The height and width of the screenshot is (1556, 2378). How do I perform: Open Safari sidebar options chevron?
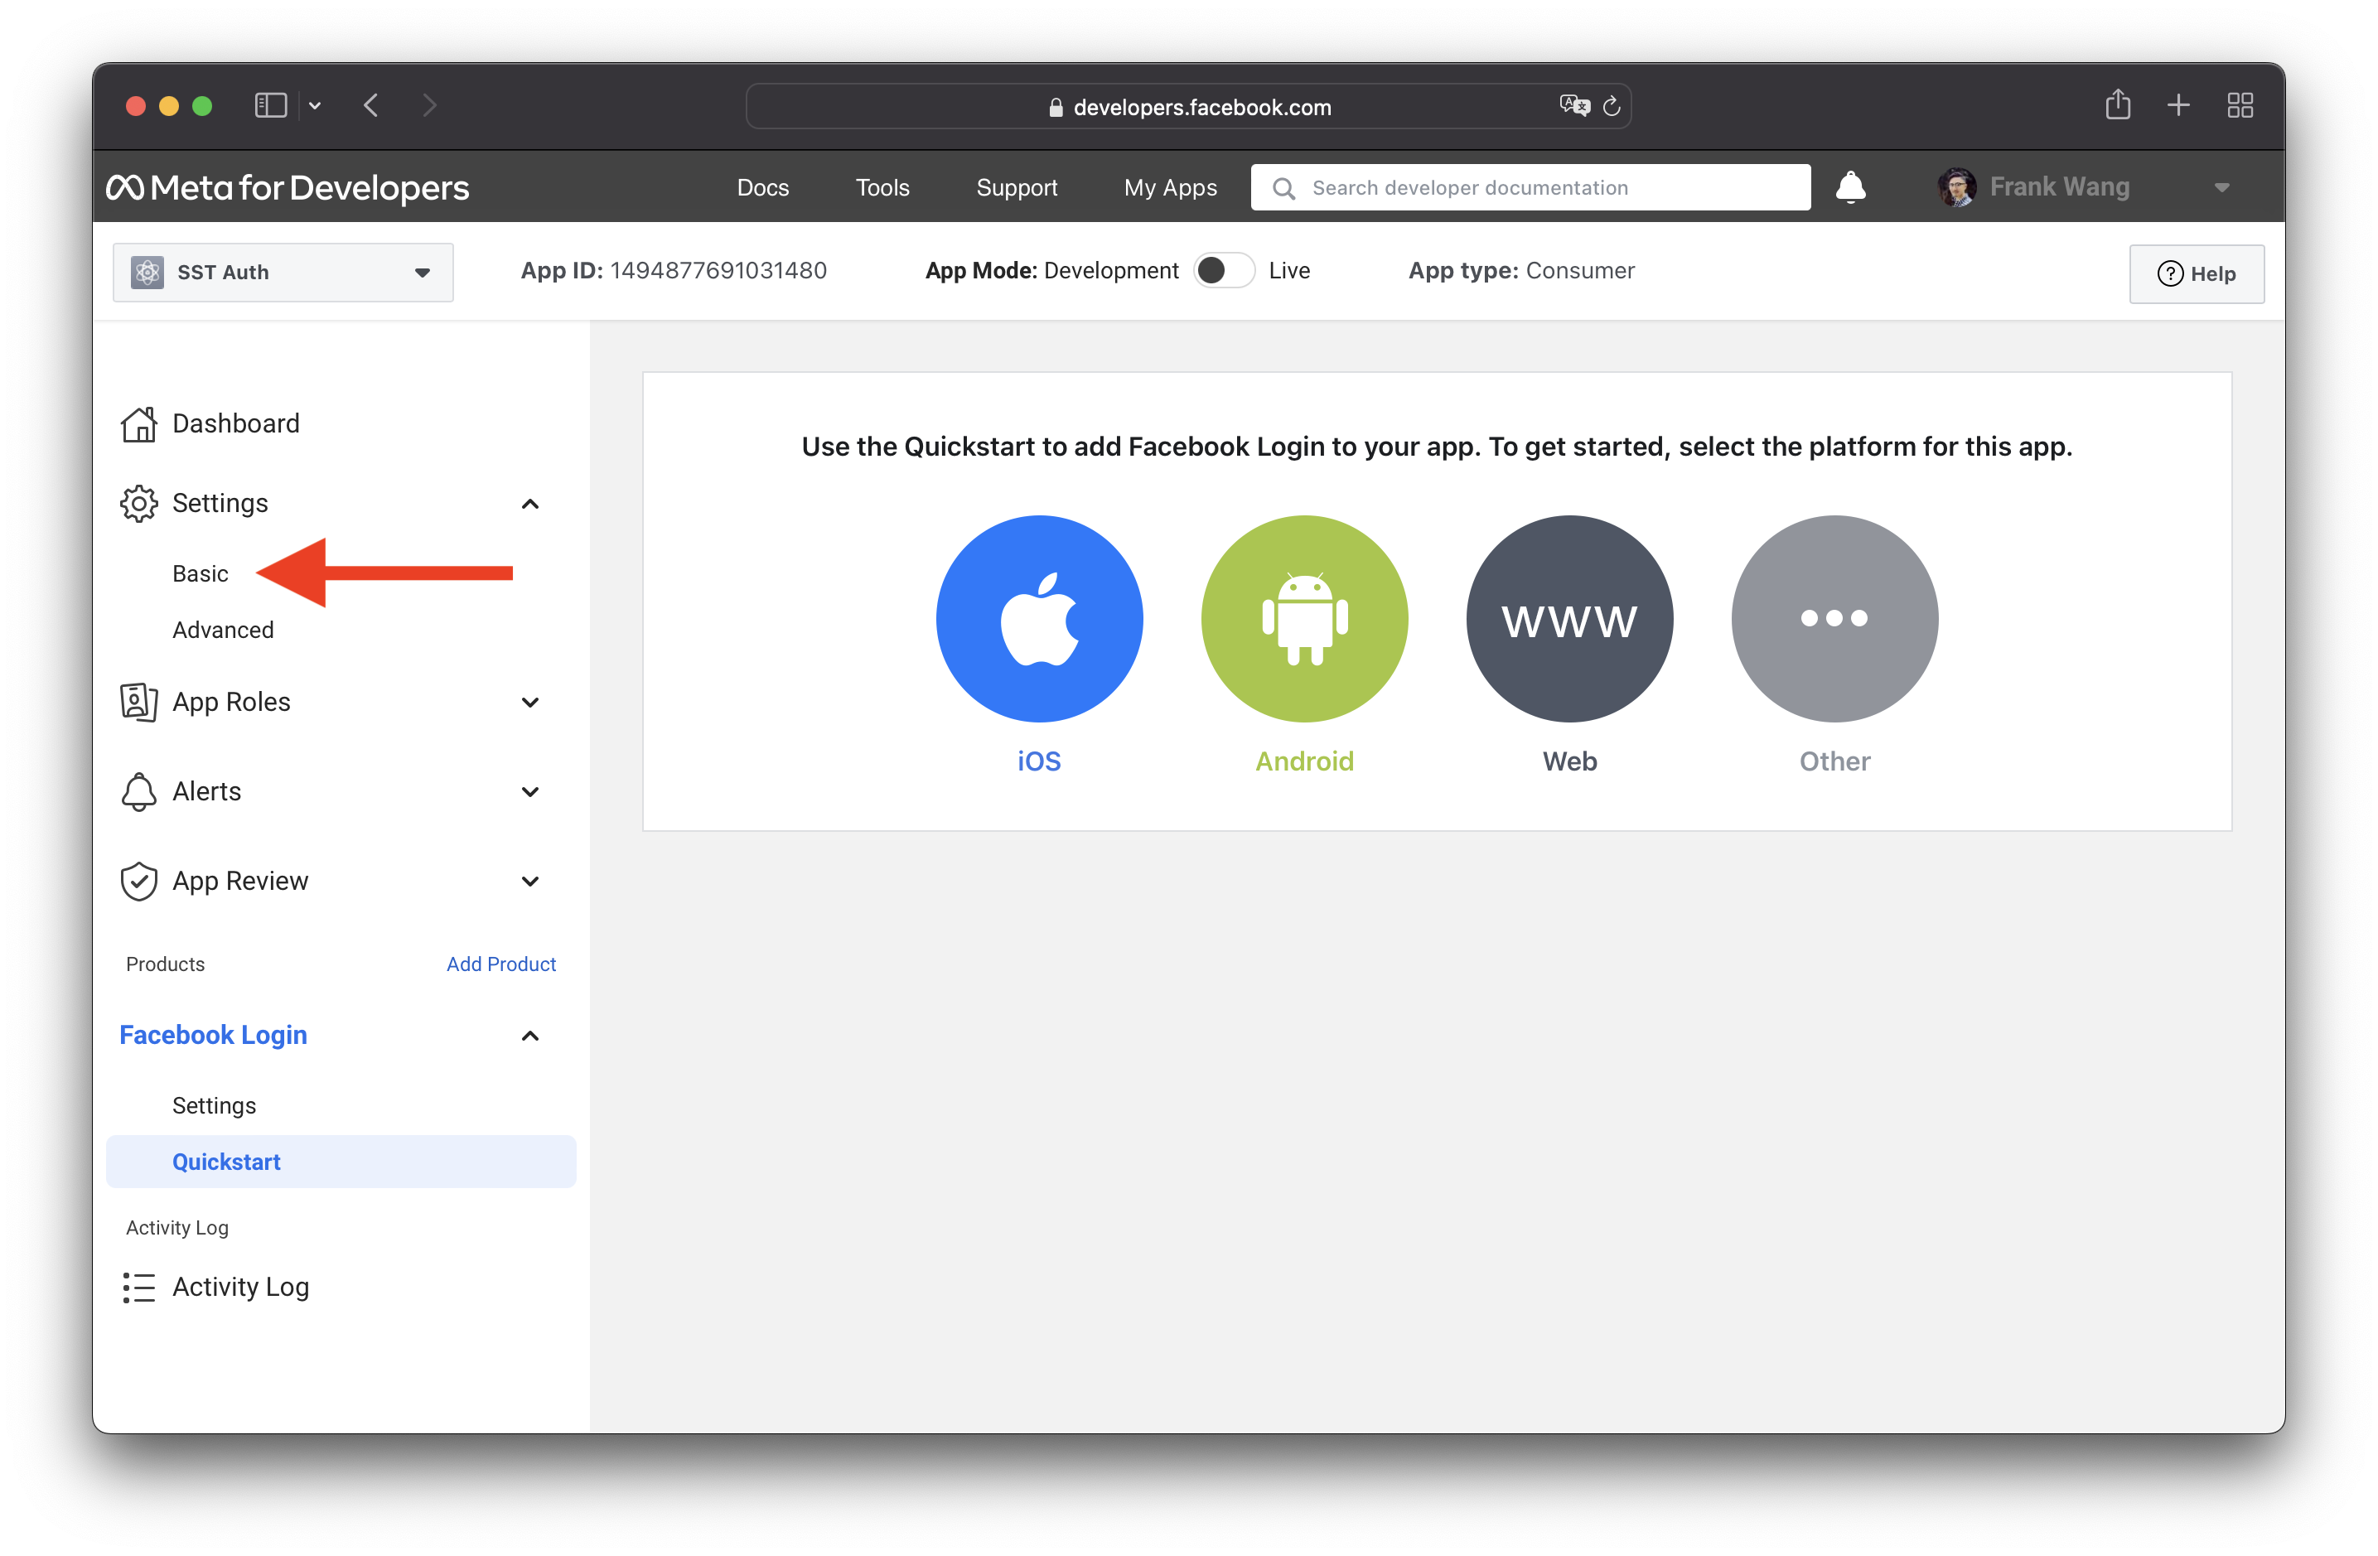(x=315, y=105)
